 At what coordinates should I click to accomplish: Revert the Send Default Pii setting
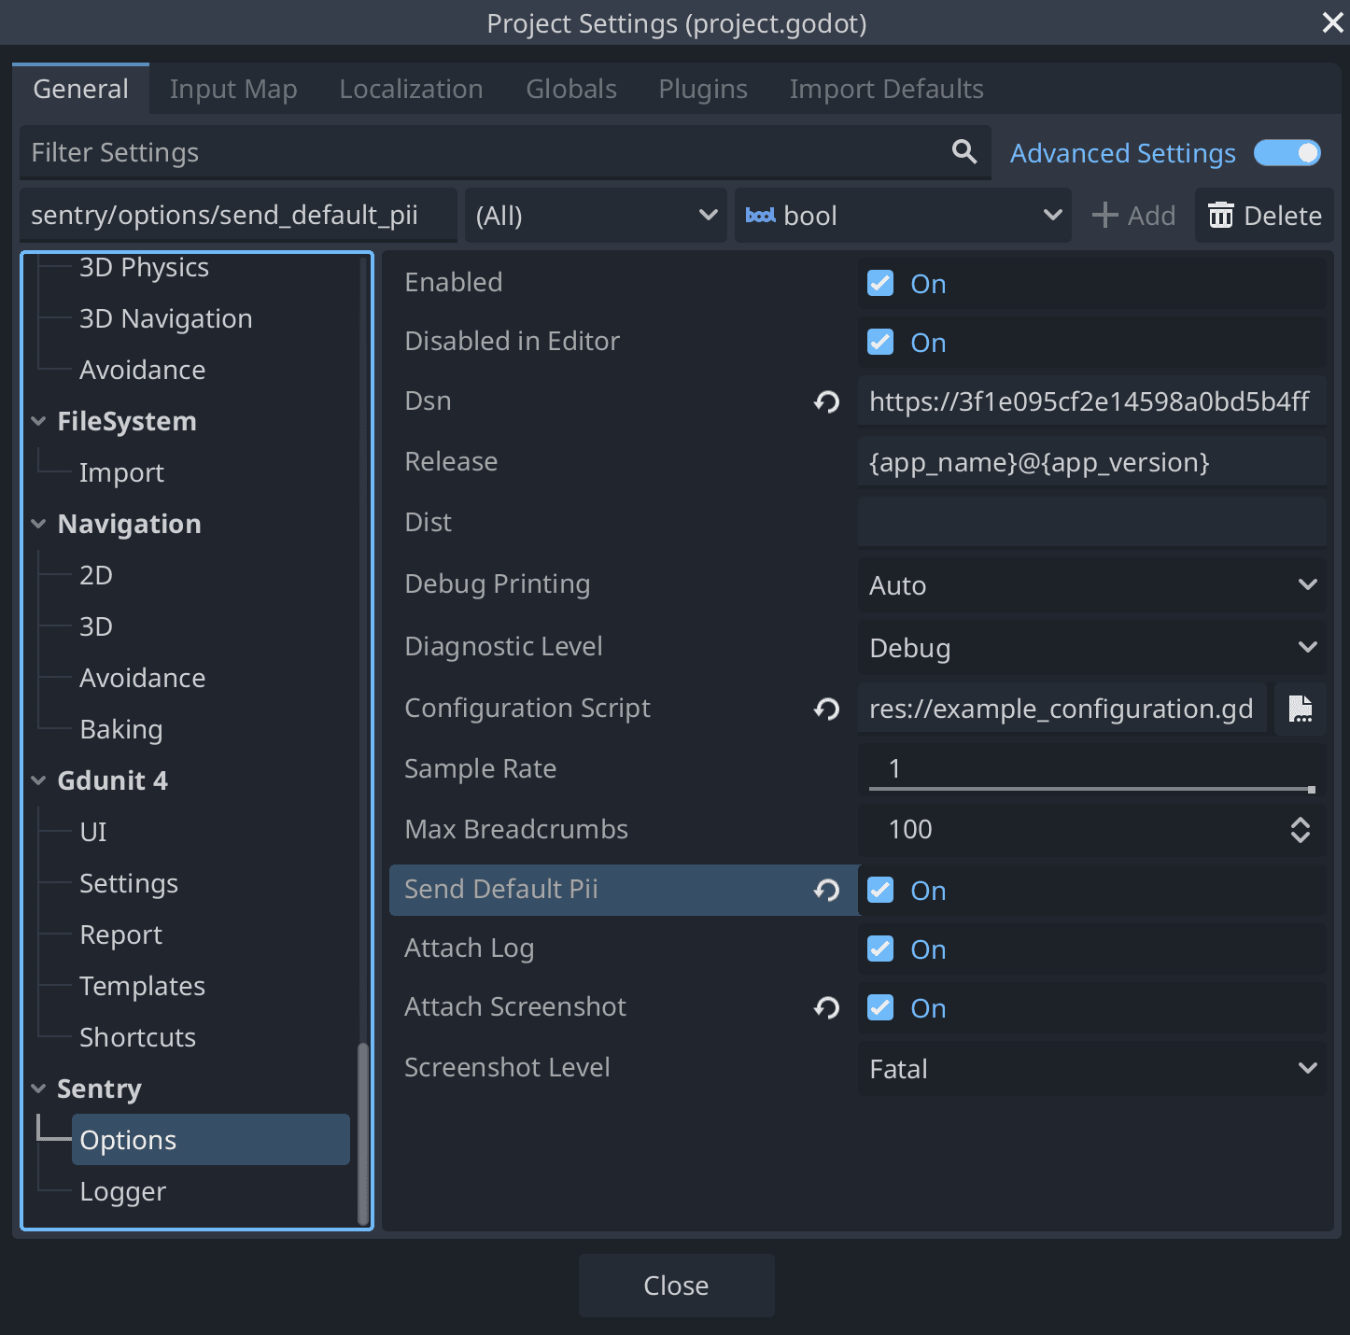pyautogui.click(x=826, y=890)
